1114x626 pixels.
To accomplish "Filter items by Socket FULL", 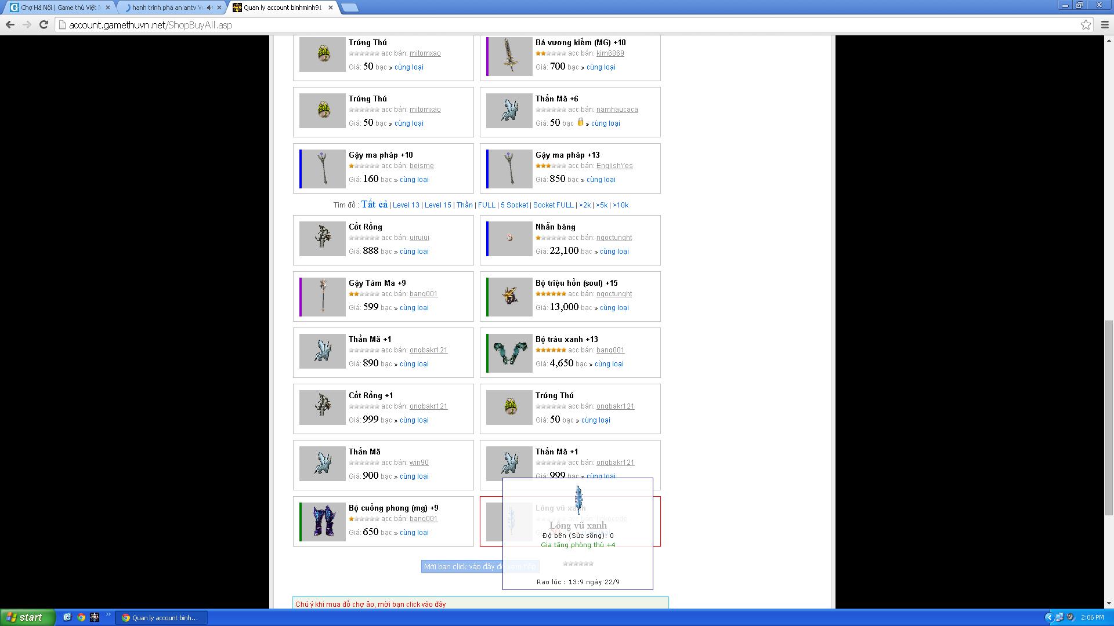I will pos(554,205).
